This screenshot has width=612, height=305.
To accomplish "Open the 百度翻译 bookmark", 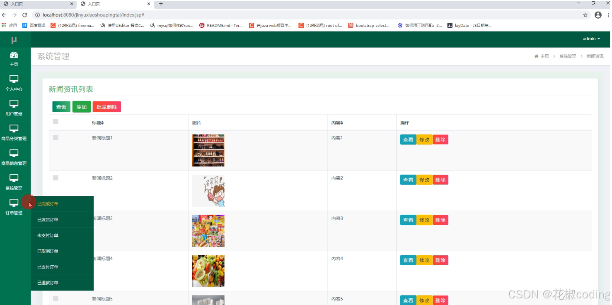I will coord(34,25).
